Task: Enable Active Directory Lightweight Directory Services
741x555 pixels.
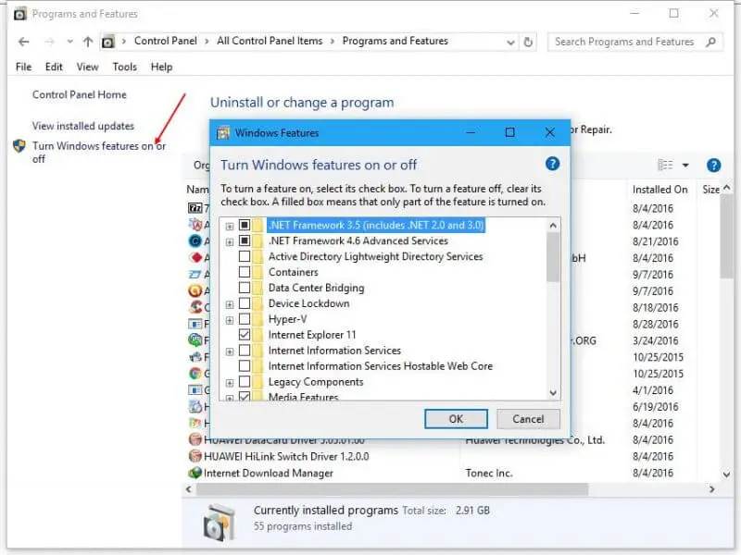Action: (x=245, y=256)
